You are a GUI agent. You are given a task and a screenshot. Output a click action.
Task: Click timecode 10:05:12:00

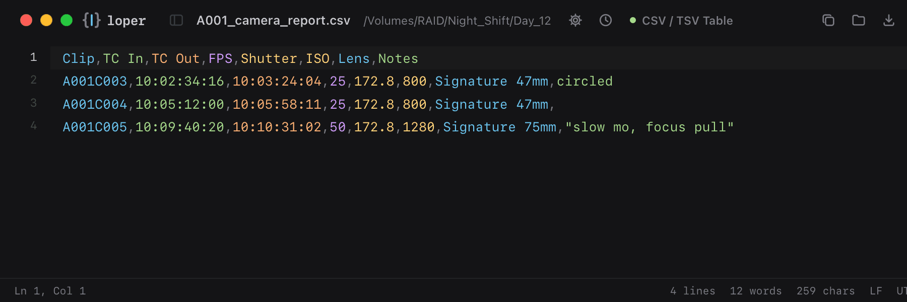tap(180, 104)
